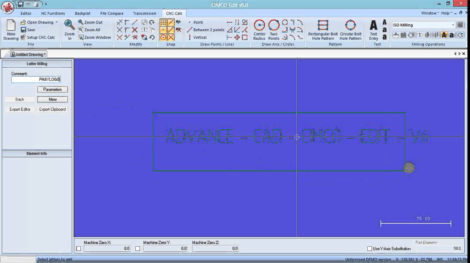Viewport: 470px width, 263px height.
Task: Open Circular Bolt Hole Pattern
Action: click(x=351, y=30)
